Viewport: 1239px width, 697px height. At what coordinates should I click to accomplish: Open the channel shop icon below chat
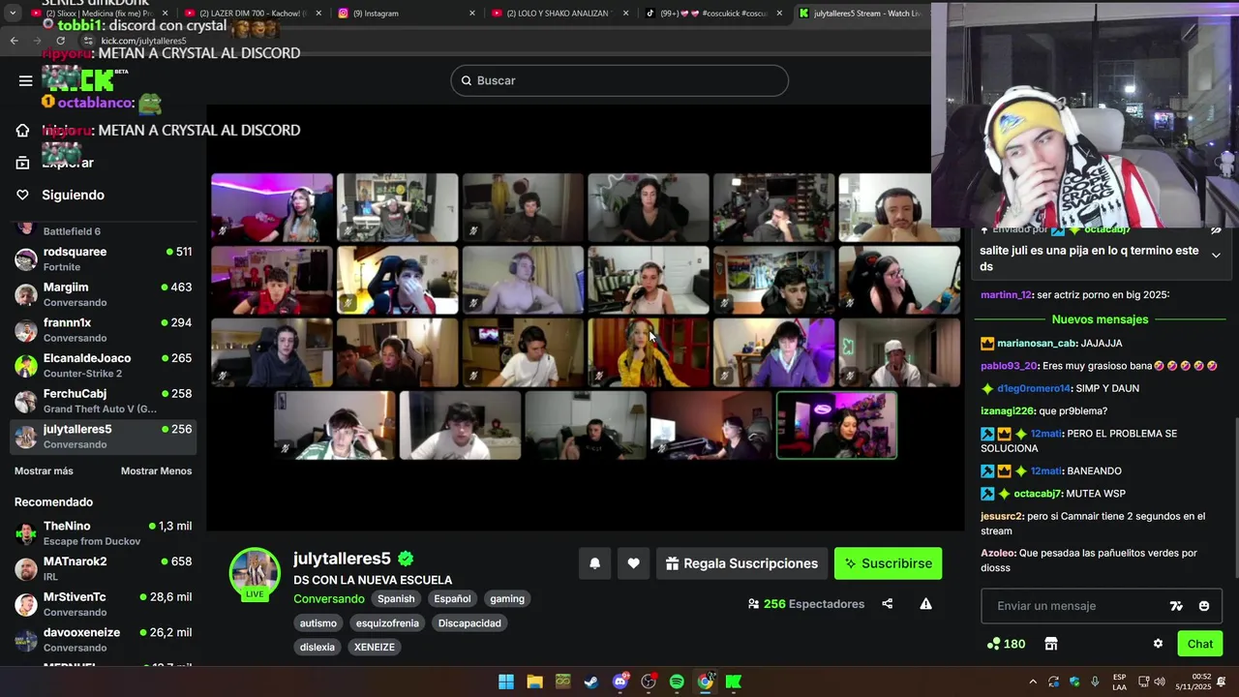[x=1051, y=644]
